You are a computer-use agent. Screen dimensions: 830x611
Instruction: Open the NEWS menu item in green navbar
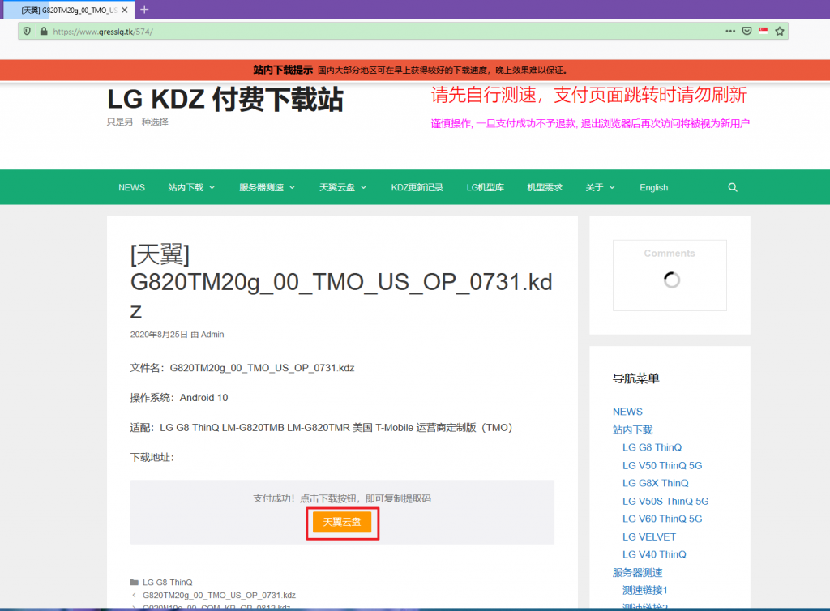pos(132,187)
